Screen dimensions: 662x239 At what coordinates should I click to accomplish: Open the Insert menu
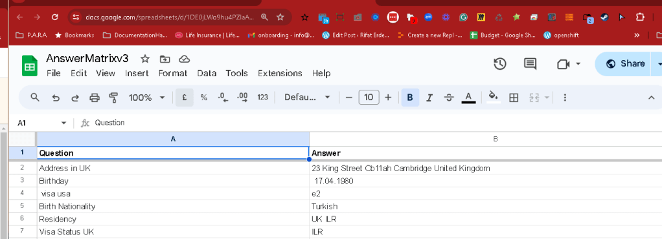click(x=137, y=73)
